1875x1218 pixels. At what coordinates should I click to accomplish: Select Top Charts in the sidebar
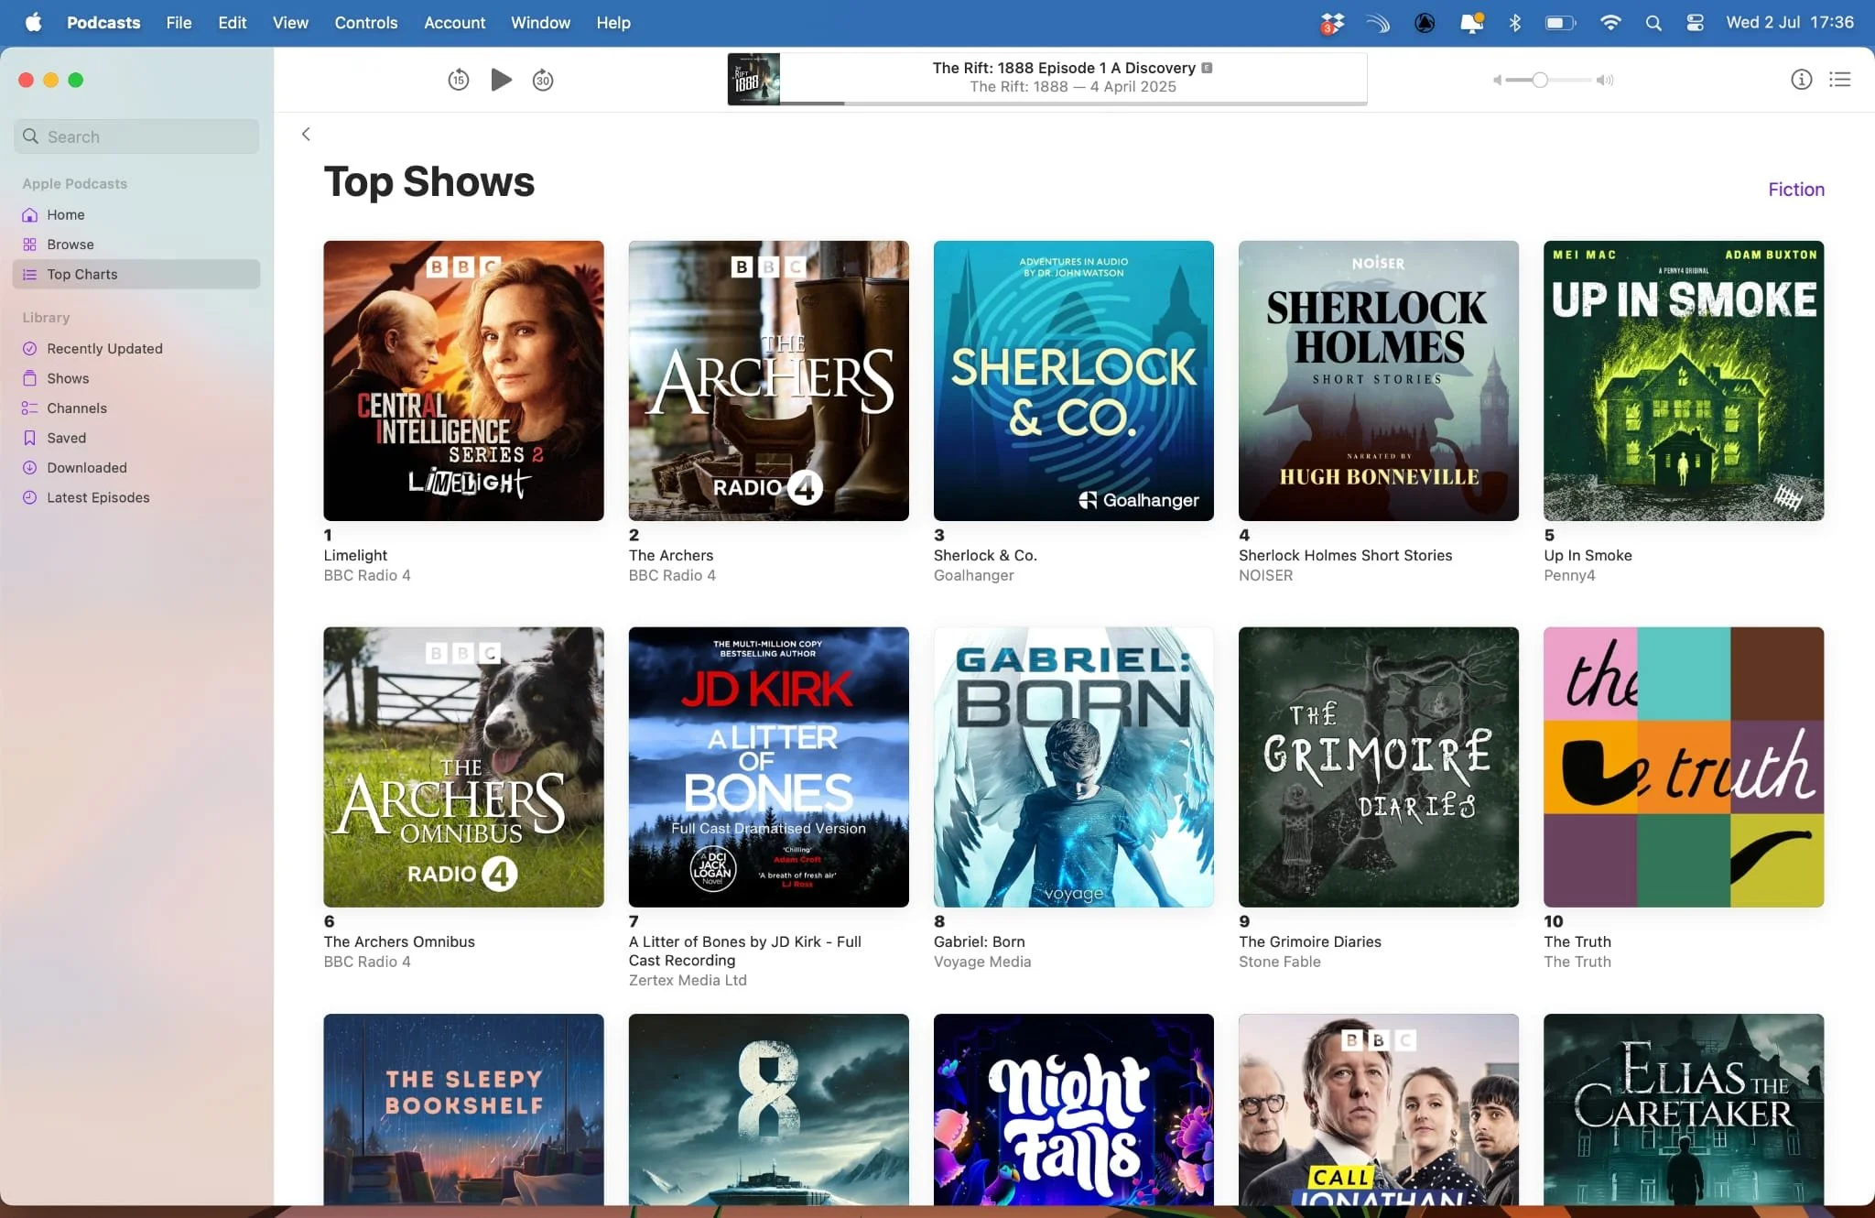pos(136,274)
